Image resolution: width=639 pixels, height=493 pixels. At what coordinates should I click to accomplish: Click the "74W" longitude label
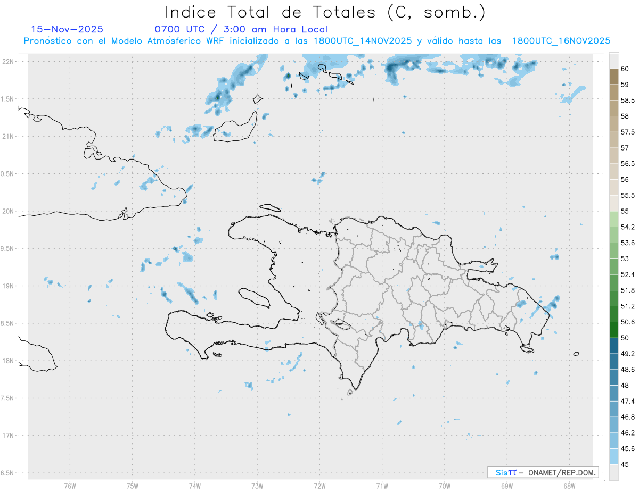[195, 486]
